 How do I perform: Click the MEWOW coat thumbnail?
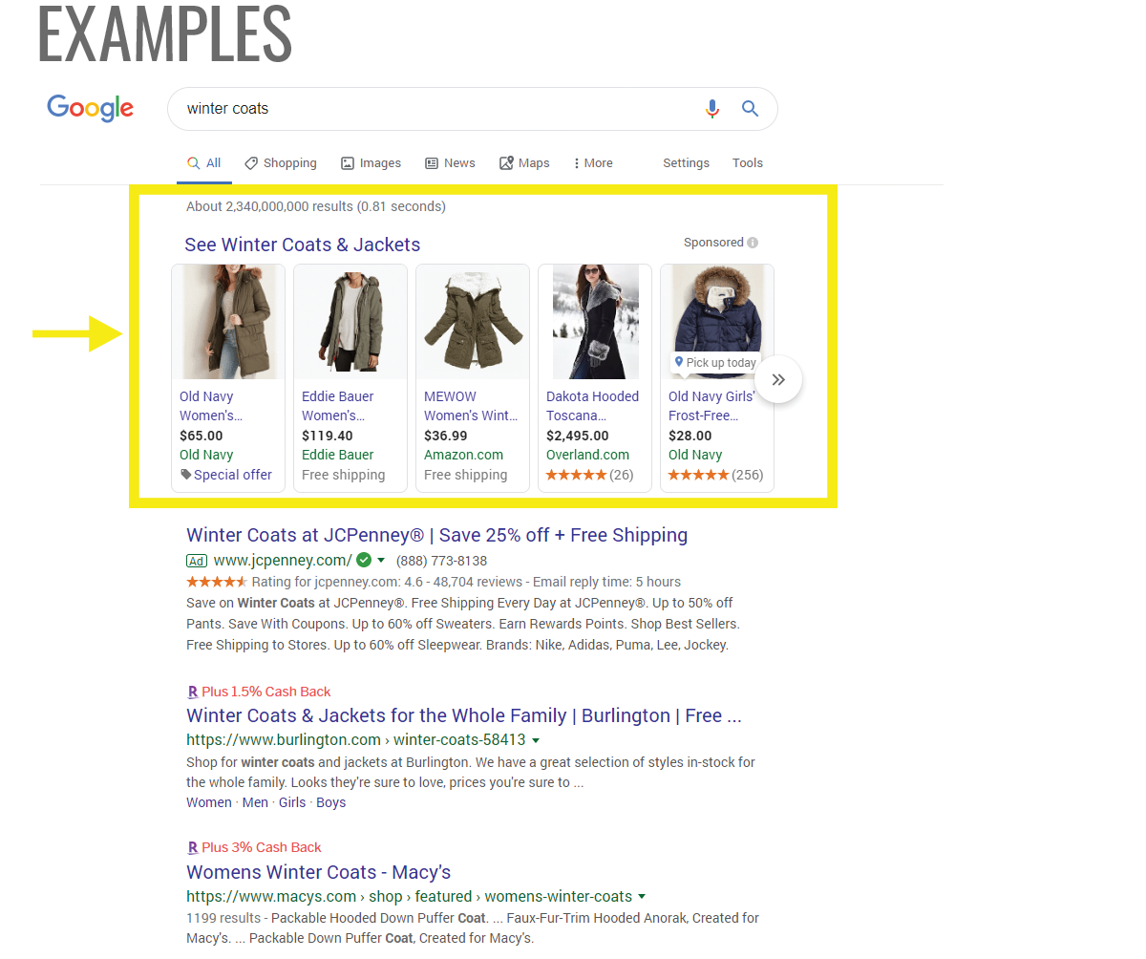tap(473, 322)
